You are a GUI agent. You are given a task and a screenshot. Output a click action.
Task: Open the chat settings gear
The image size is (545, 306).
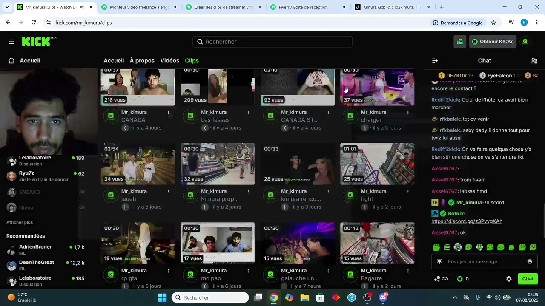click(x=509, y=279)
